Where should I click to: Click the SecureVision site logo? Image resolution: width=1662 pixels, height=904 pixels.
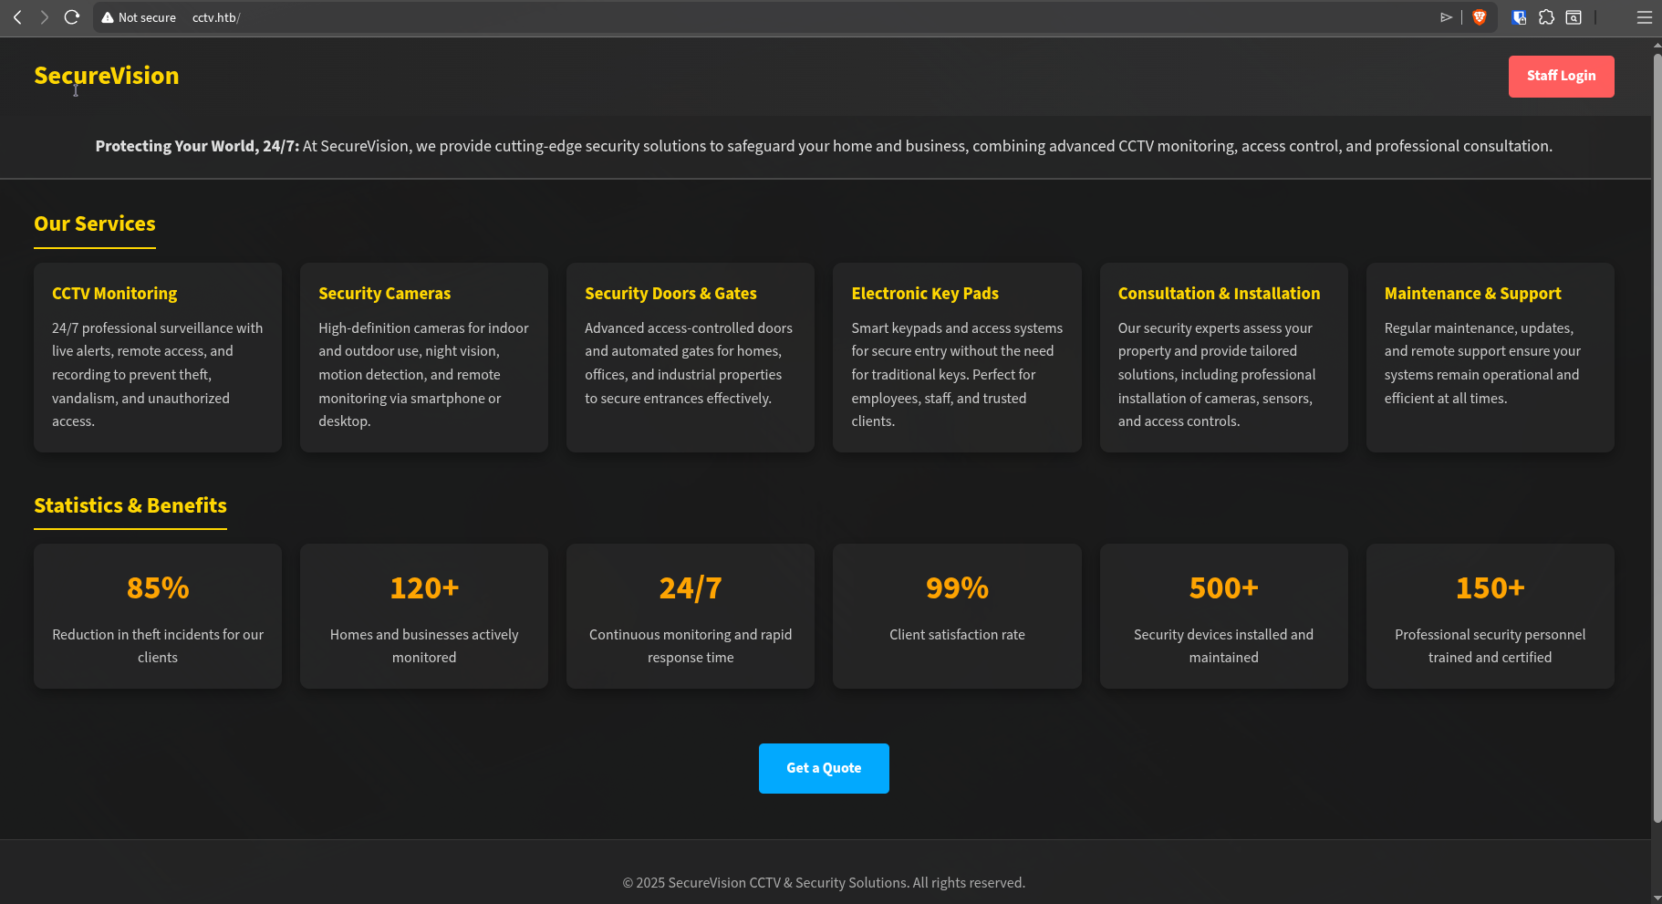pos(107,76)
